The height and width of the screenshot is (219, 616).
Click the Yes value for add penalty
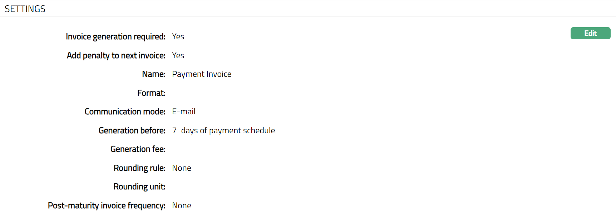[x=178, y=55]
